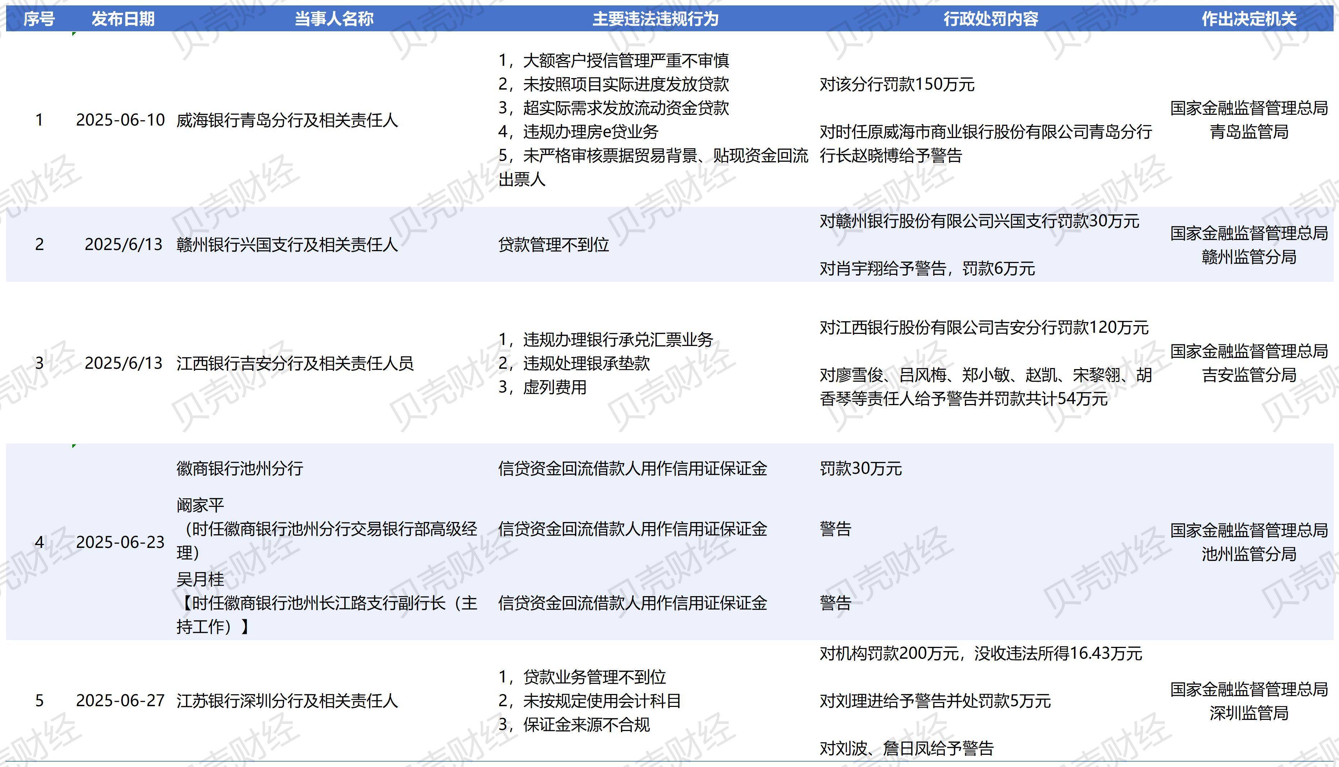Select the date cell 2025-06-23
The image size is (1339, 767).
tap(121, 542)
